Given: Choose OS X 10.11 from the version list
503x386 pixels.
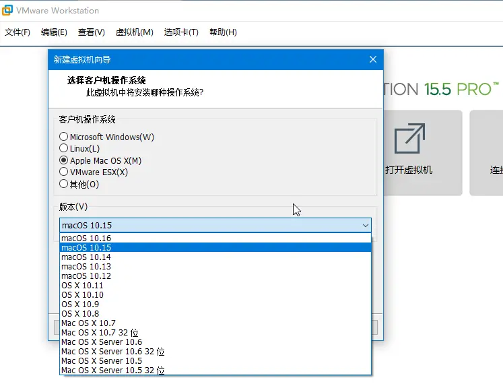Looking at the screenshot, I should click(215, 285).
